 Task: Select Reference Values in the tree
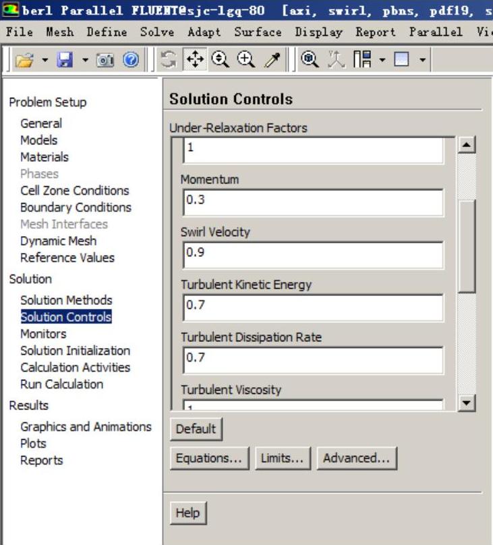67,258
